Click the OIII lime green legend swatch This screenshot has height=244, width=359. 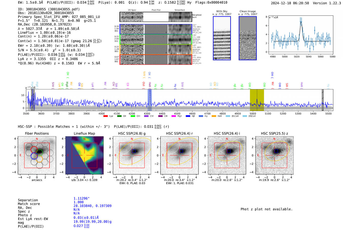pos(133,116)
